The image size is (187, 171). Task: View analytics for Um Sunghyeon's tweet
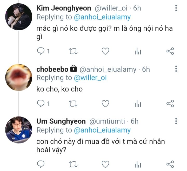click(138, 164)
